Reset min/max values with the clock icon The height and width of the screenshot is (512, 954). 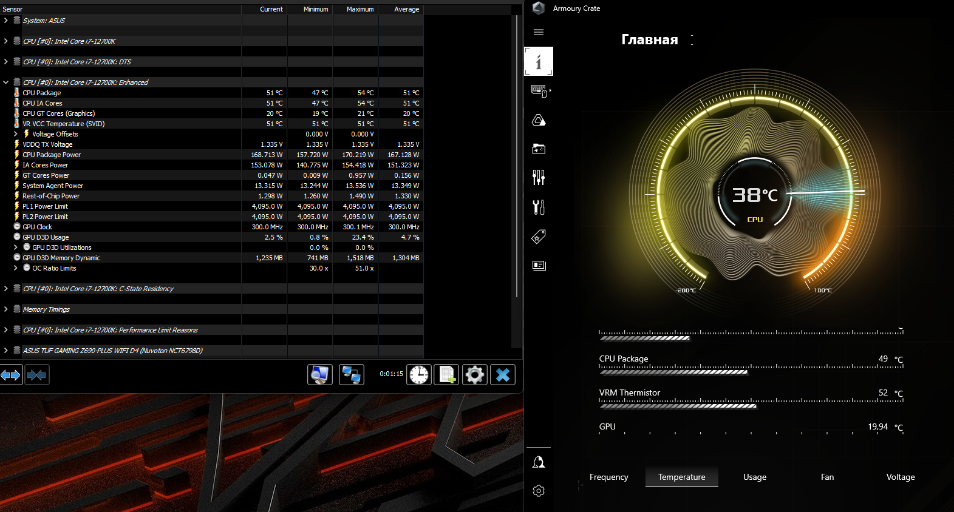coord(419,375)
